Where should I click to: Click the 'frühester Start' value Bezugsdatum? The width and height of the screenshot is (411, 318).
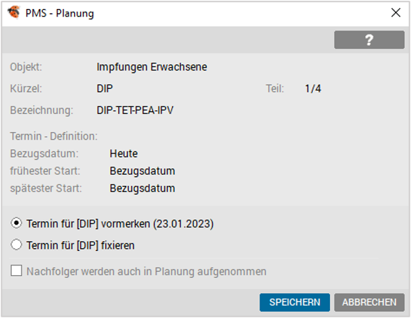tap(143, 171)
